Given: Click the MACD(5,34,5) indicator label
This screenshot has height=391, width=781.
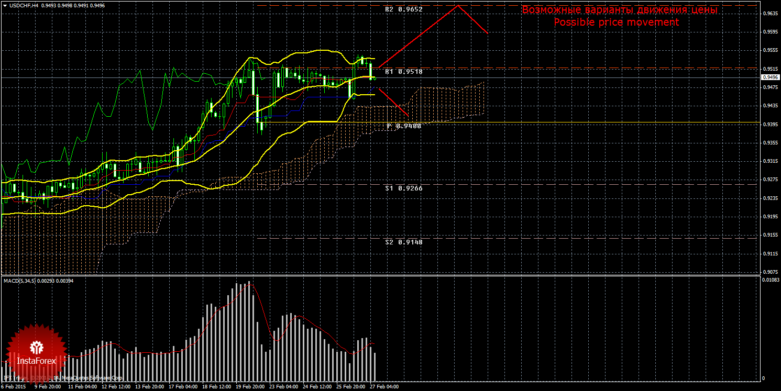Looking at the screenshot, I should tap(39, 281).
